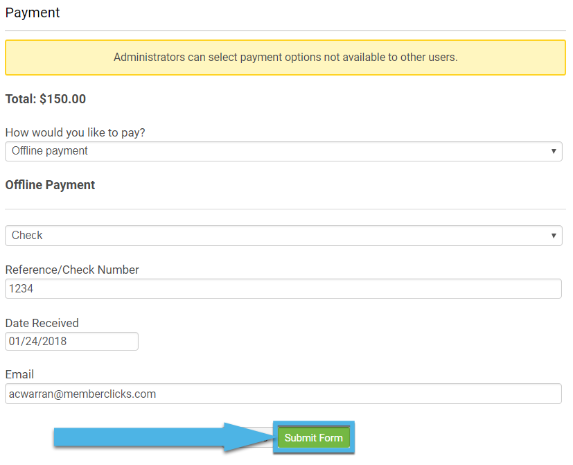
Task: Click the Total: $150.00 text
Action: coord(46,99)
